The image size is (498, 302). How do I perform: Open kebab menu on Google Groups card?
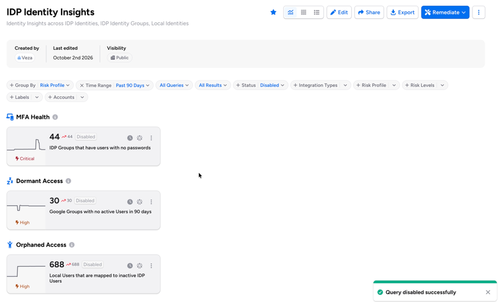(x=151, y=202)
